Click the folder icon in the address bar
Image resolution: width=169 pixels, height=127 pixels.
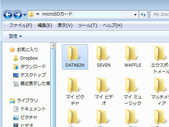tap(31, 14)
